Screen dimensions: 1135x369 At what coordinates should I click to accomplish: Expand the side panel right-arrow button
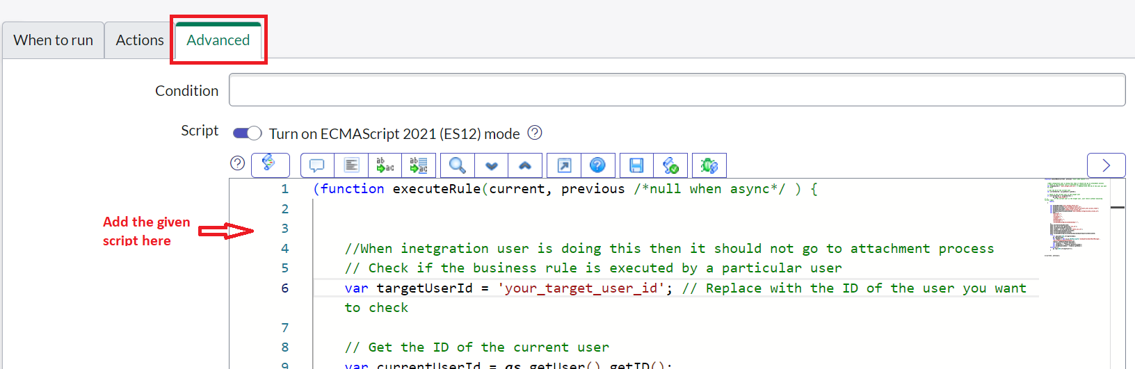point(1106,165)
